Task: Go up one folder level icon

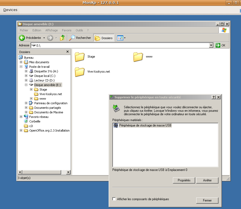Action: tap(62, 38)
